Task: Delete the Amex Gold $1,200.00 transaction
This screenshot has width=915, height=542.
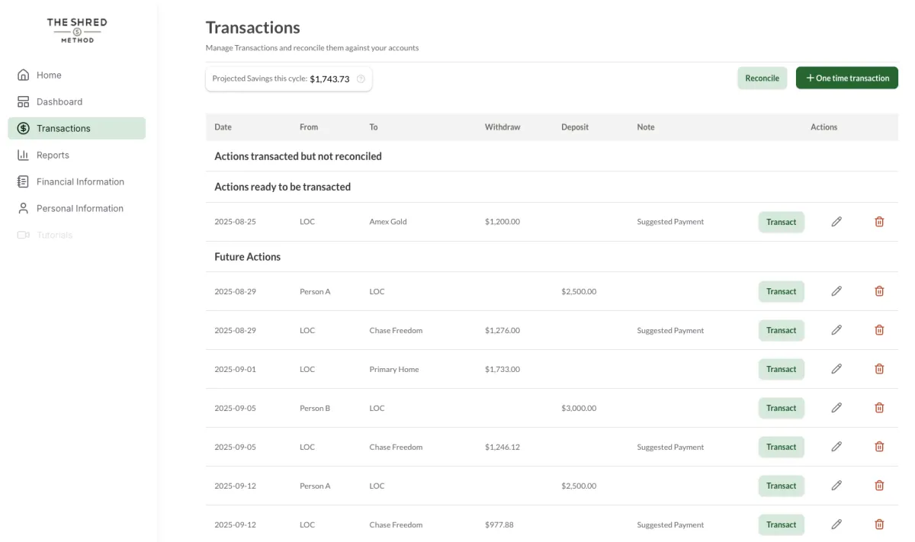Action: 879,222
